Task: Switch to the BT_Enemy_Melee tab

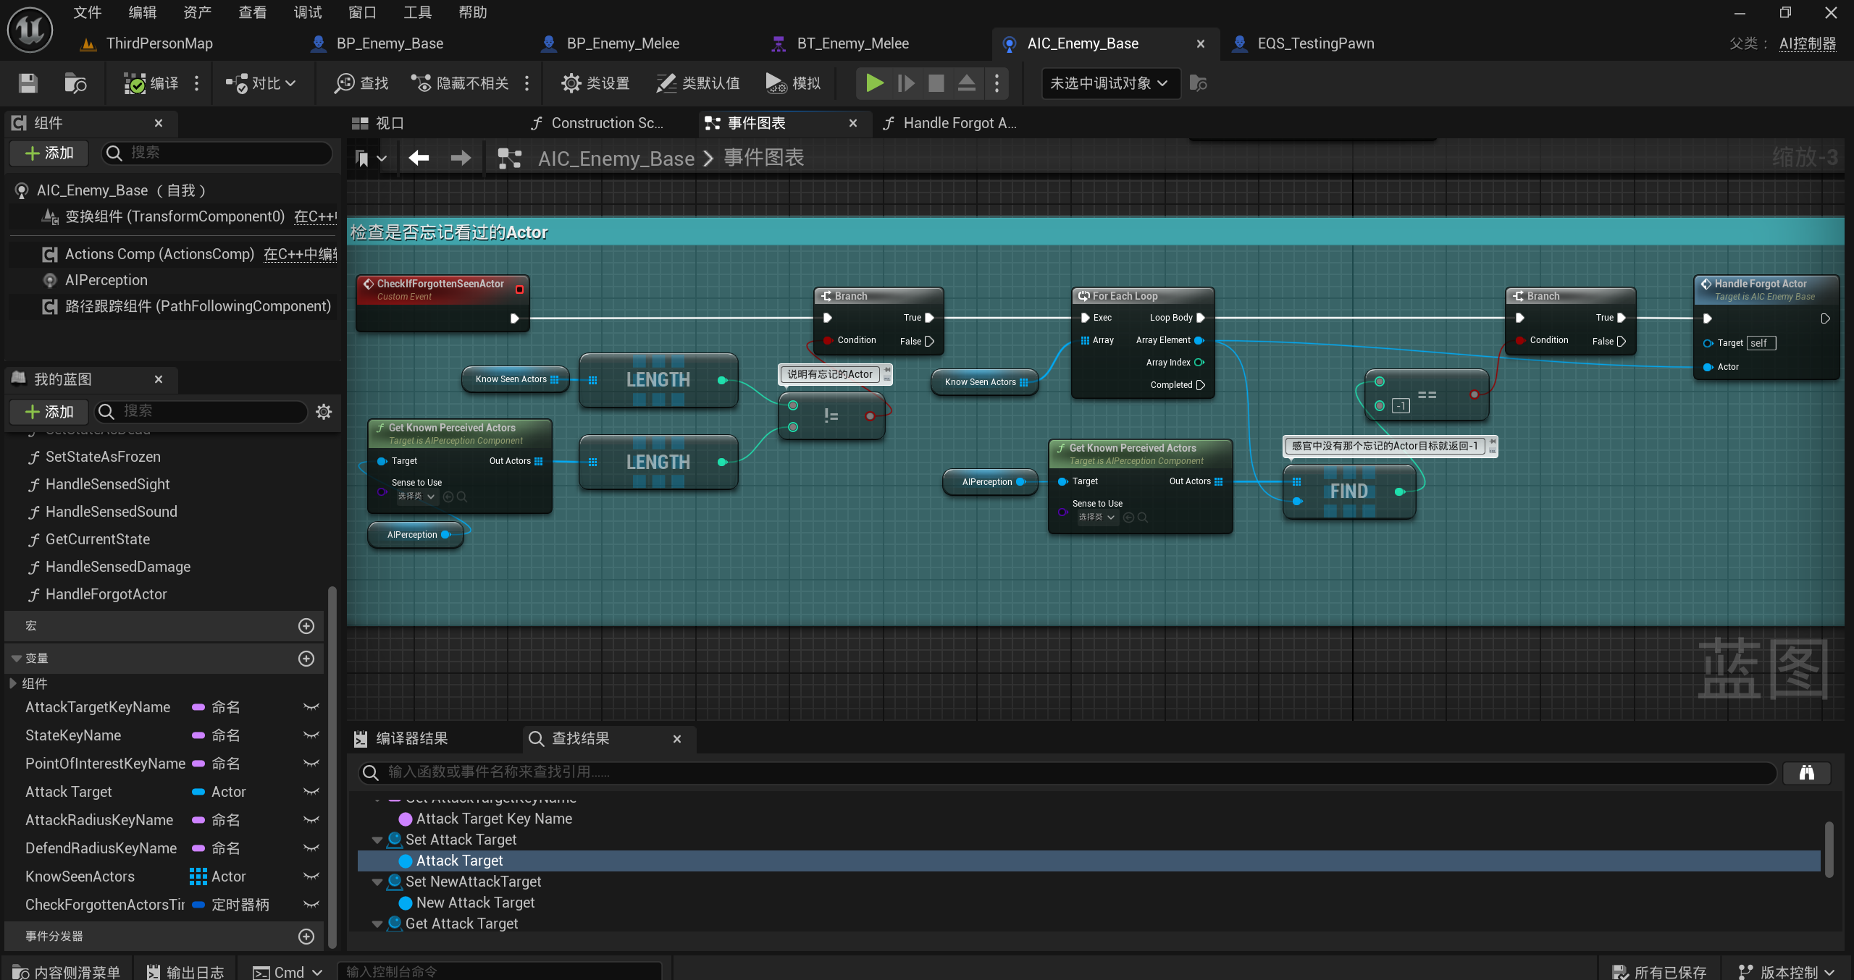Action: [852, 43]
